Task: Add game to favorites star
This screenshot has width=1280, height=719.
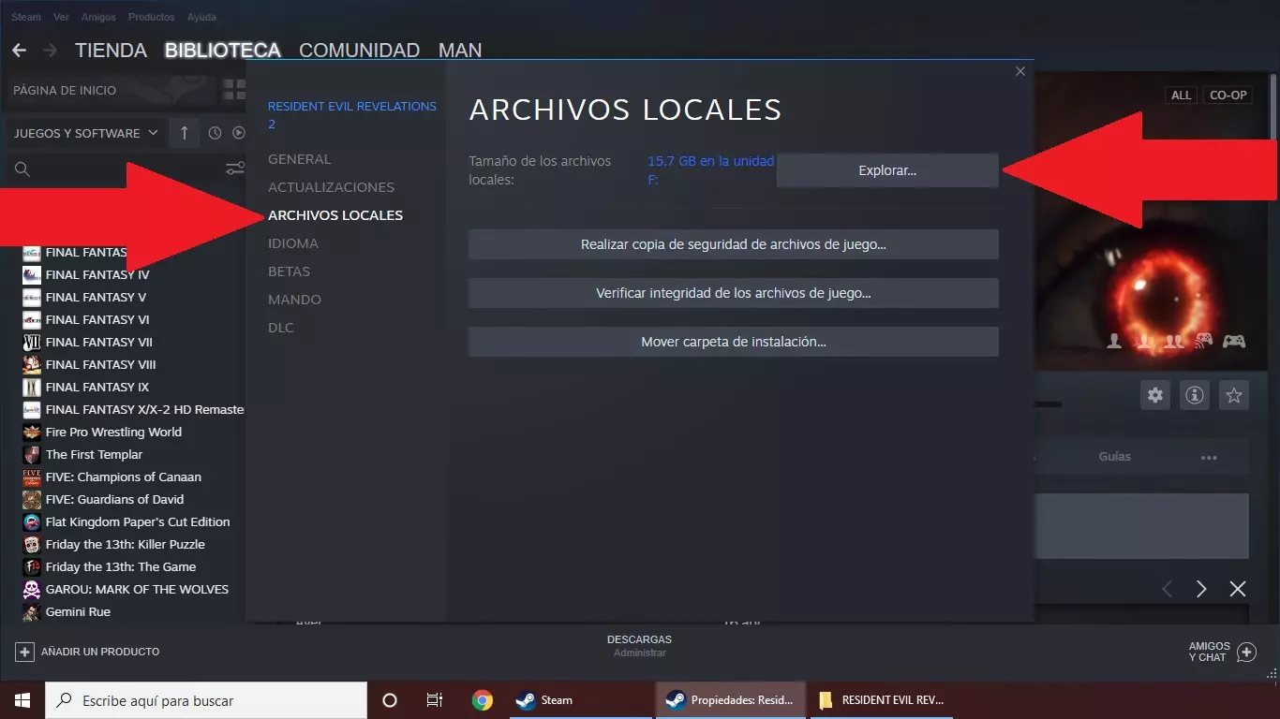Action: click(1234, 395)
